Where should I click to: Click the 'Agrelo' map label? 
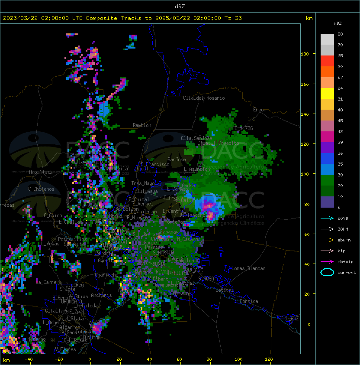coord(106,261)
